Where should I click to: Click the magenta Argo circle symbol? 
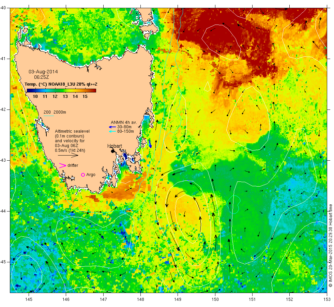(x=83, y=175)
